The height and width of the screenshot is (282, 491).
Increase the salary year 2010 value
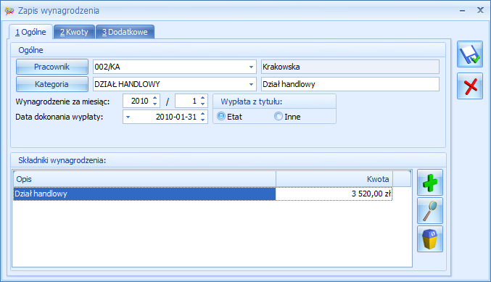[x=155, y=98]
